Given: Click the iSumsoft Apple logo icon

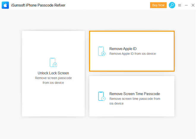Looking at the screenshot, I should [x=5, y=5].
